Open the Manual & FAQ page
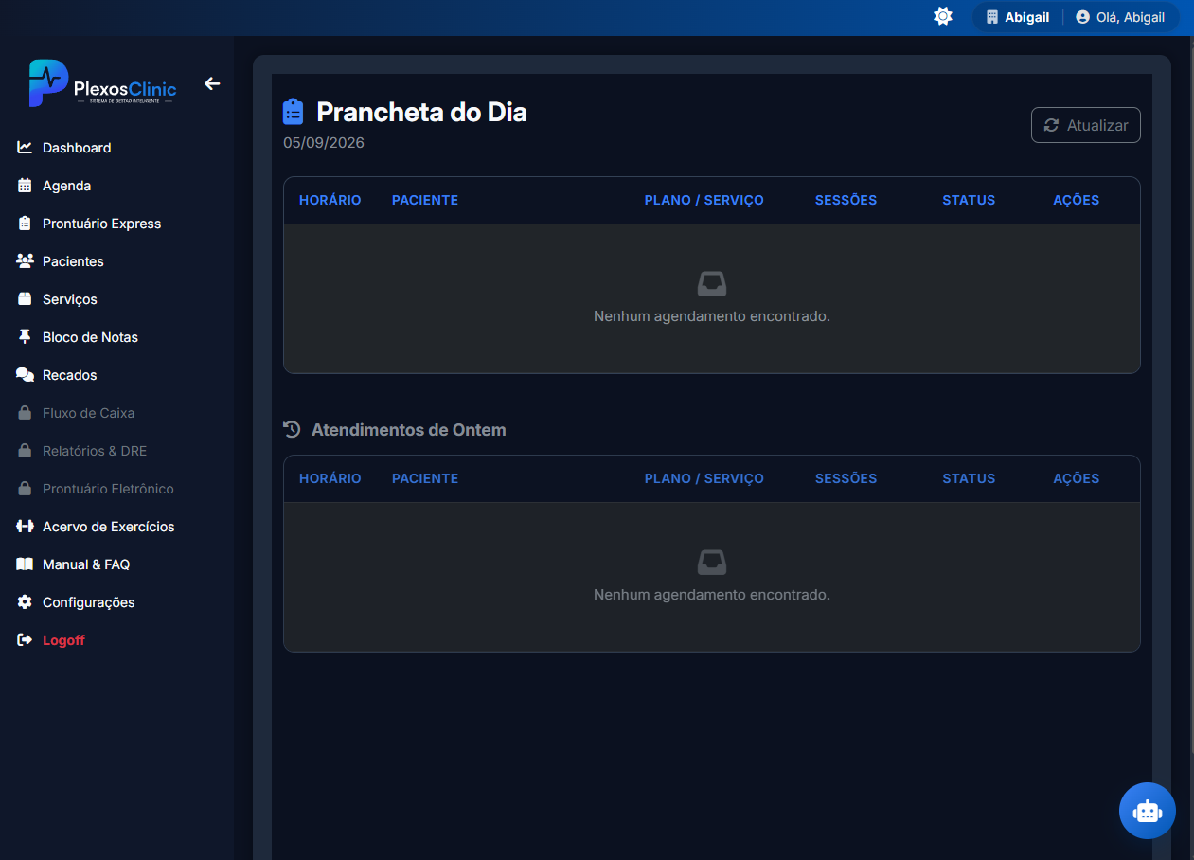This screenshot has height=860, width=1194. point(86,564)
